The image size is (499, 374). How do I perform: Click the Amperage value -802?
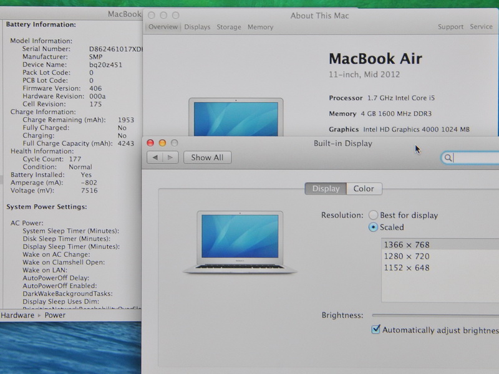(x=89, y=183)
